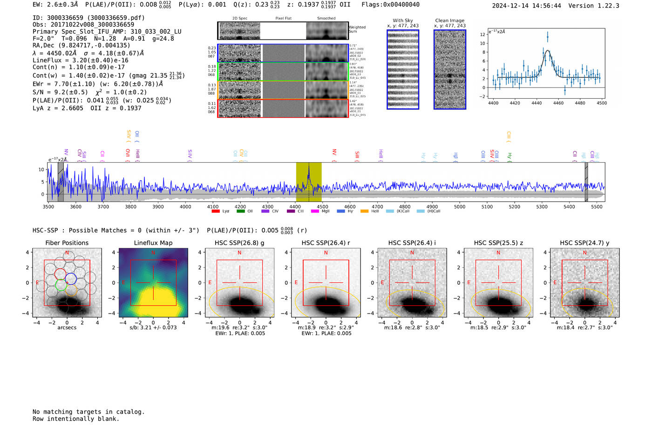The height and width of the screenshot is (444, 652).
Task: Click the orange HeII legend swatch
Action: coord(364,211)
